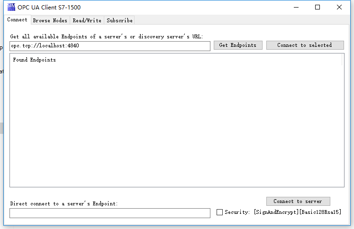Viewport: 354px width, 229px height.
Task: Minimize the OPC UA Client window
Action: coord(296,7)
